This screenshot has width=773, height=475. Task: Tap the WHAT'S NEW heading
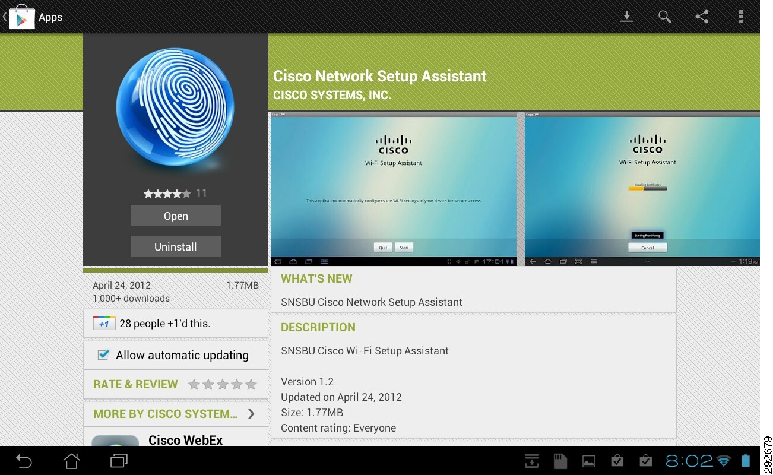click(x=316, y=278)
